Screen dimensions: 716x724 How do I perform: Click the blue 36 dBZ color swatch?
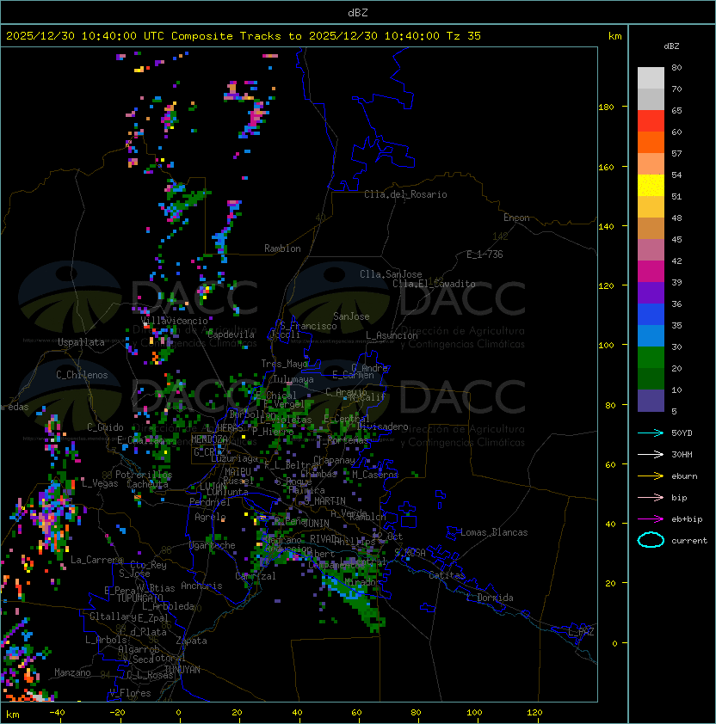(651, 315)
